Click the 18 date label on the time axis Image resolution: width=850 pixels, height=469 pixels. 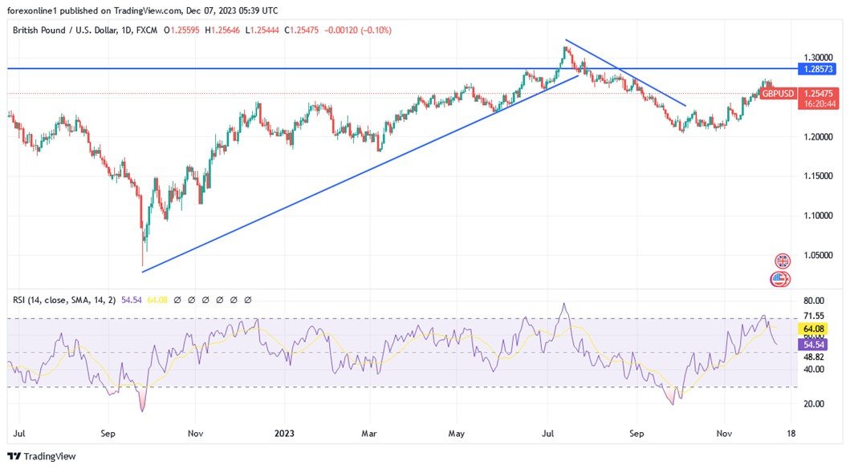click(791, 433)
